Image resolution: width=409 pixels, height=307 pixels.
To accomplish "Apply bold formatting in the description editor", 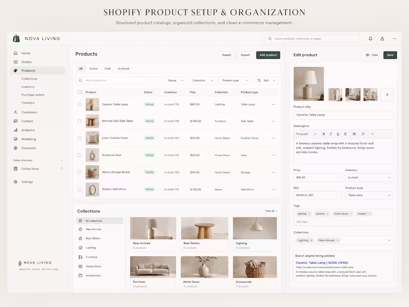I will coord(324,134).
